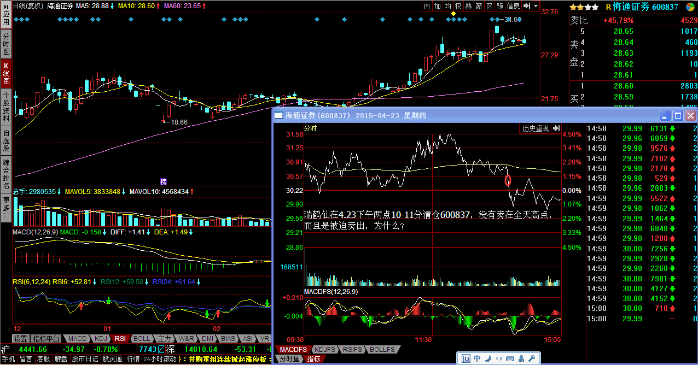Toggle 均 moving average lines

[448, 6]
